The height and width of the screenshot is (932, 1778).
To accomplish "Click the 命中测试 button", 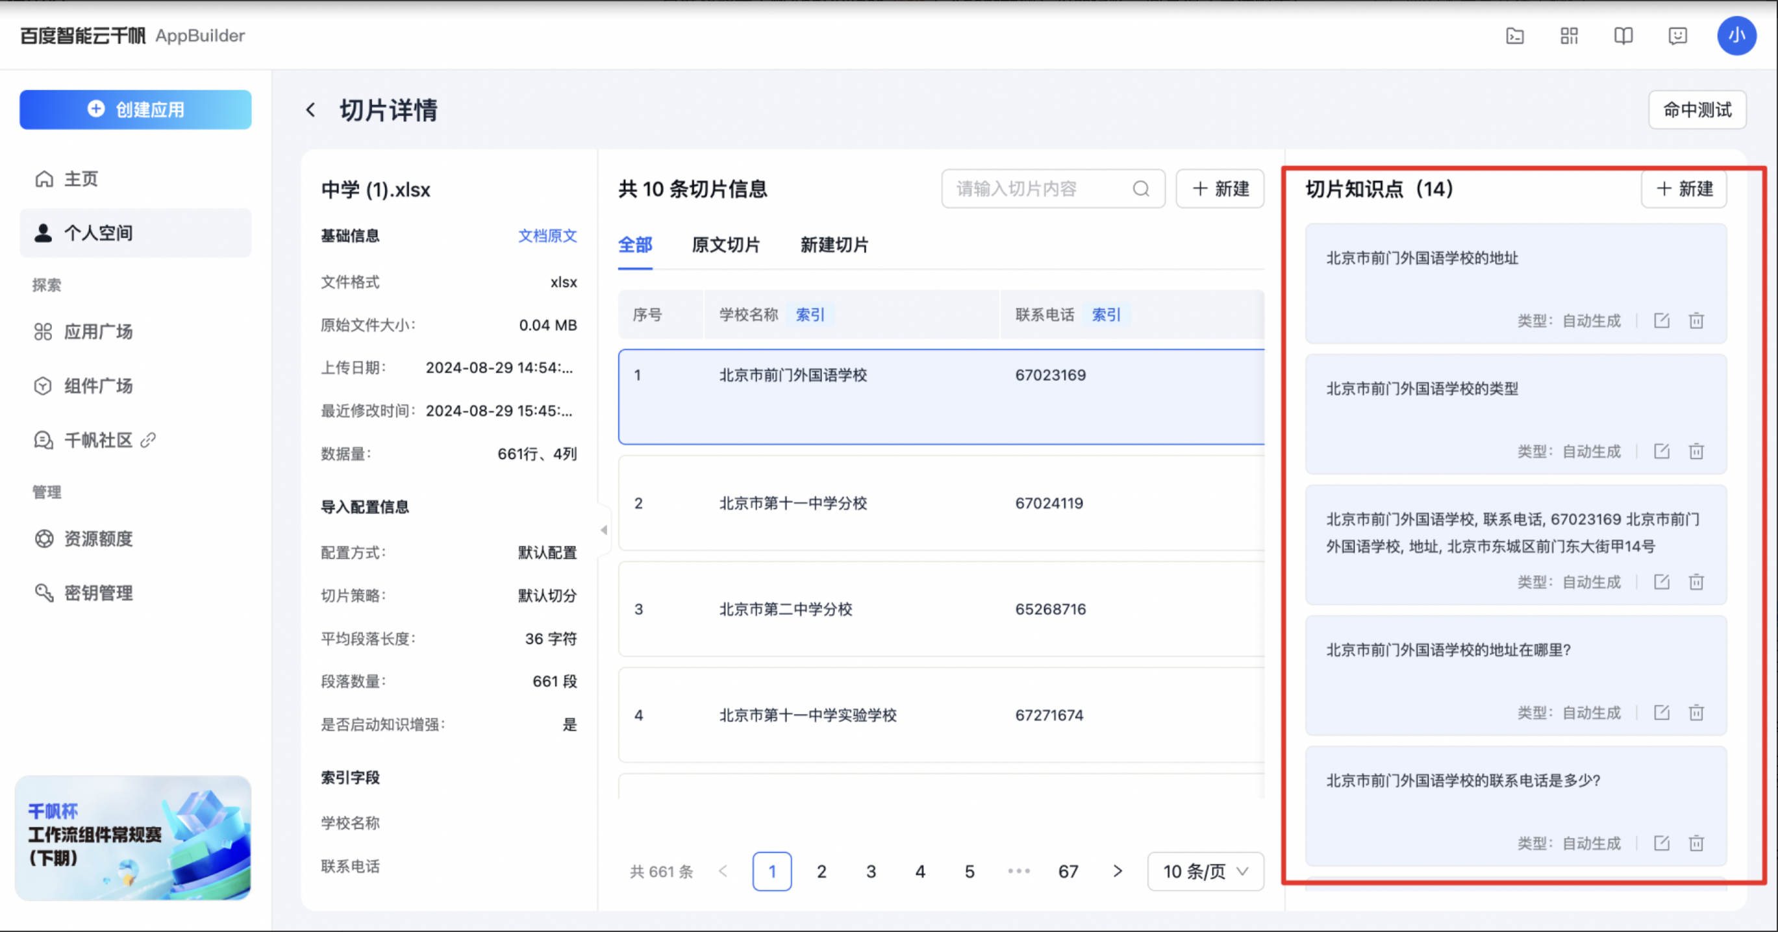I will [x=1697, y=110].
